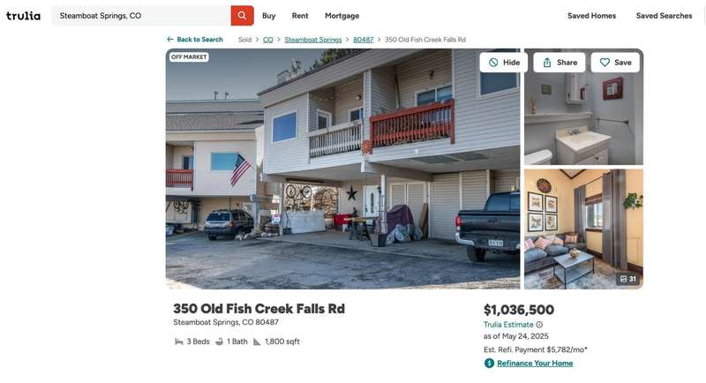Open the Trulia logo home link
The height and width of the screenshot is (383, 706).
click(x=23, y=16)
